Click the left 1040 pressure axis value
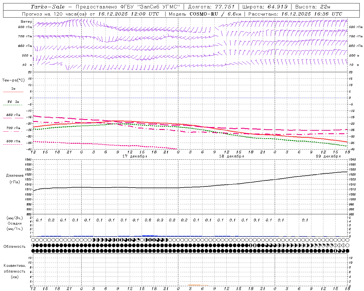364x291 pixels. 28,159
